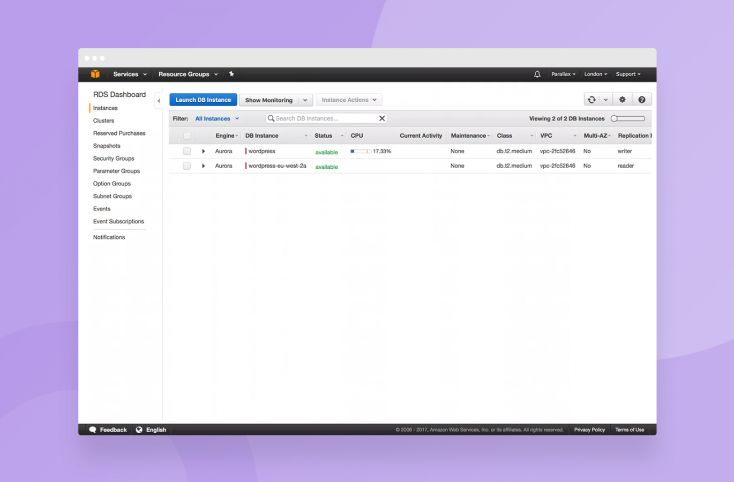Open the London region dropdown
The height and width of the screenshot is (482, 734).
tap(595, 74)
